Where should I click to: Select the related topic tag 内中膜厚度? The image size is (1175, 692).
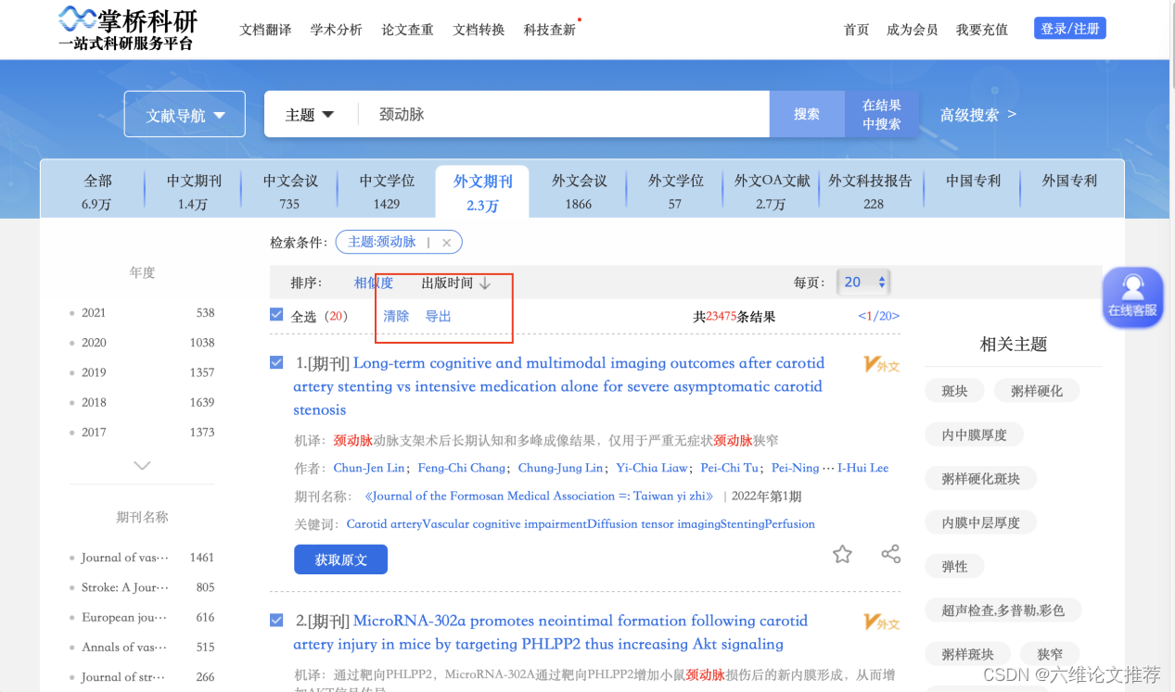[x=974, y=434]
